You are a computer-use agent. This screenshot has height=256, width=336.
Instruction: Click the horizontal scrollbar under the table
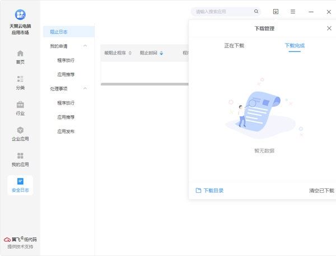tap(144, 84)
